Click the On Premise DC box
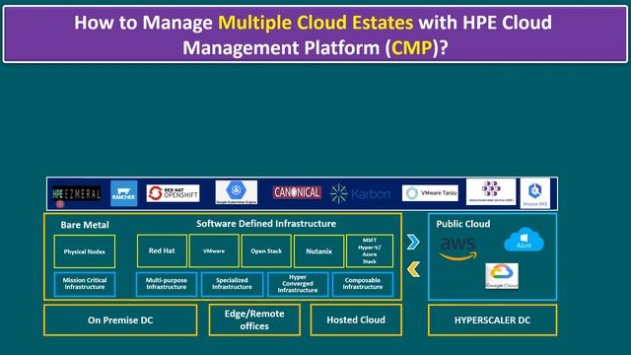This screenshot has height=355, width=631. tap(120, 319)
